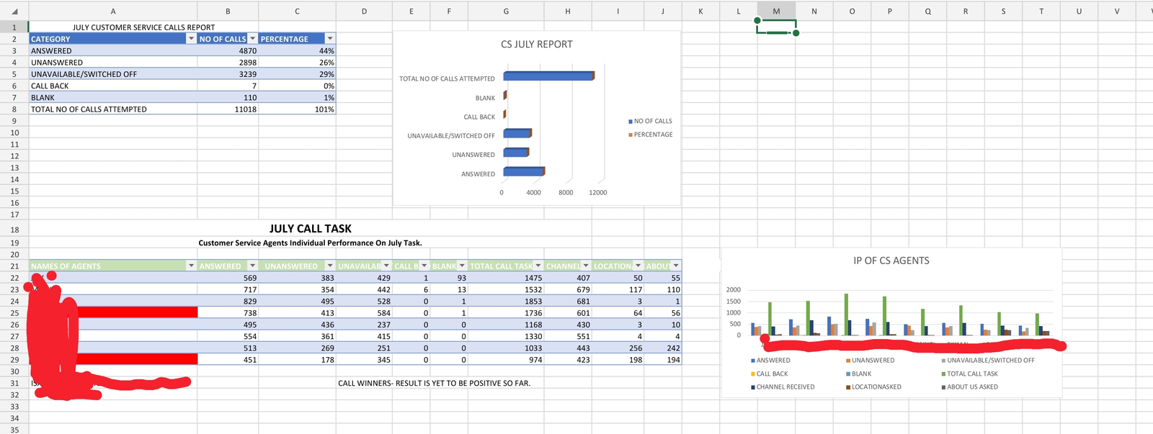Open the NO OF CALLS filter dropdown
1153x434 pixels.
253,39
